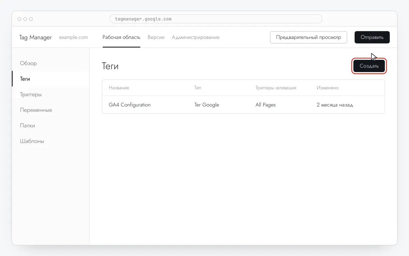The image size is (409, 256).
Task: Click the first browser window control dot
Action: click(x=19, y=19)
